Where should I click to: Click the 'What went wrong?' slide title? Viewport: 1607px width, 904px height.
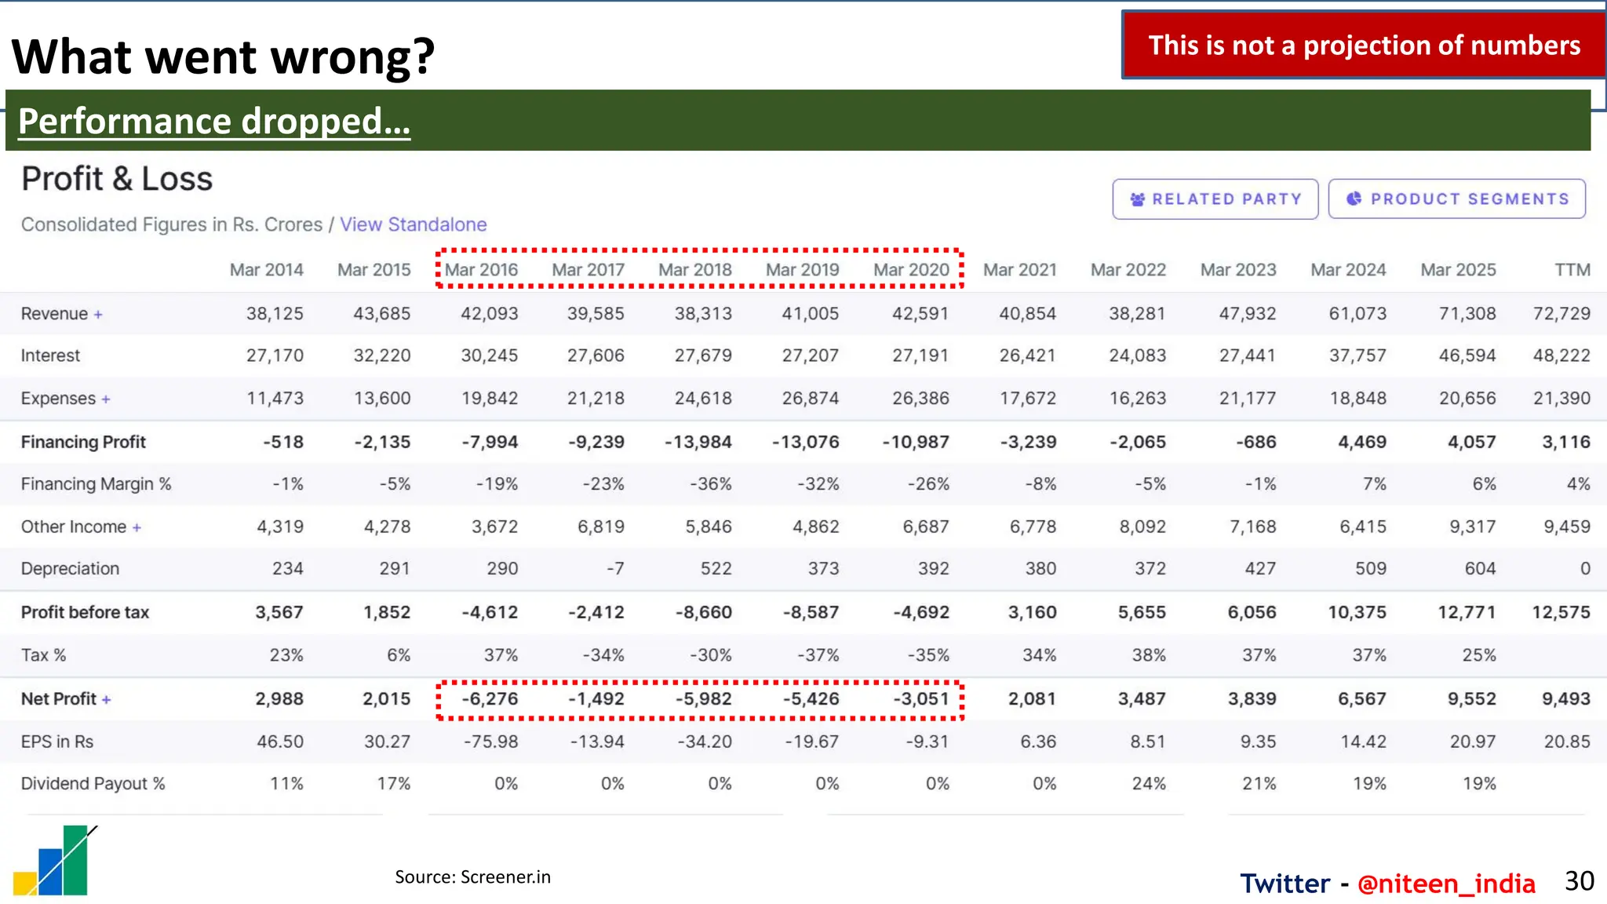(x=223, y=57)
